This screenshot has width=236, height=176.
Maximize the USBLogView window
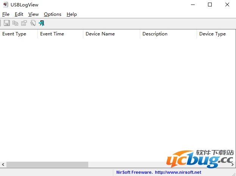[210, 5]
